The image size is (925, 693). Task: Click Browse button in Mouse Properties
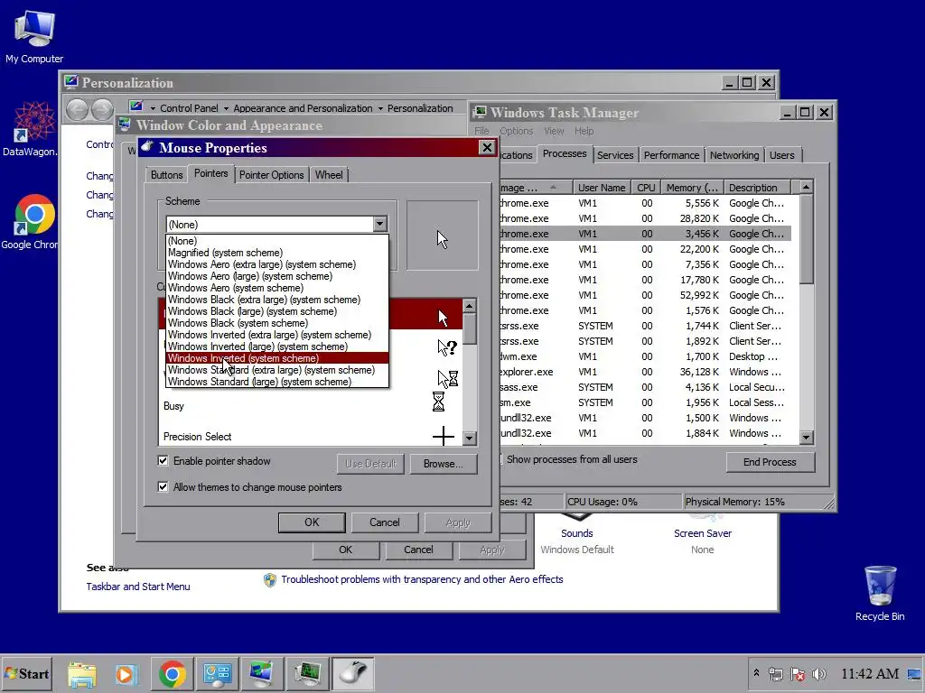443,464
